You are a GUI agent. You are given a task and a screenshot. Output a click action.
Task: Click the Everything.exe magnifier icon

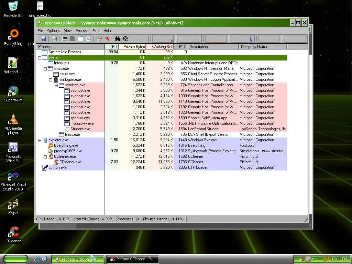pyautogui.click(x=51, y=145)
